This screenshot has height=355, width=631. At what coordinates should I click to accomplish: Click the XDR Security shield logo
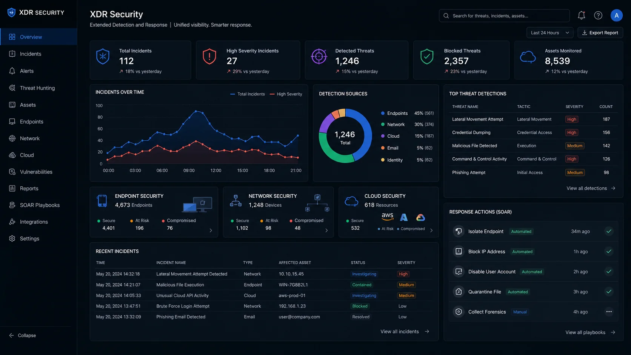[x=12, y=12]
